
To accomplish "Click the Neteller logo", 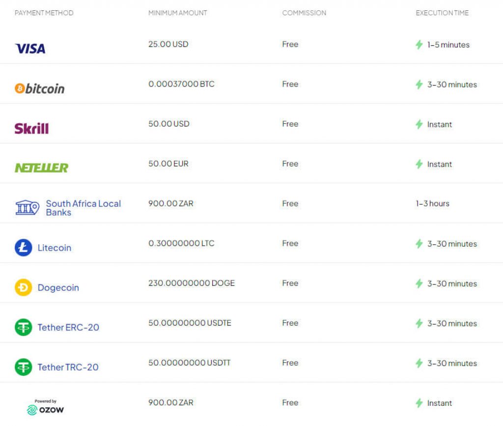I will point(41,168).
